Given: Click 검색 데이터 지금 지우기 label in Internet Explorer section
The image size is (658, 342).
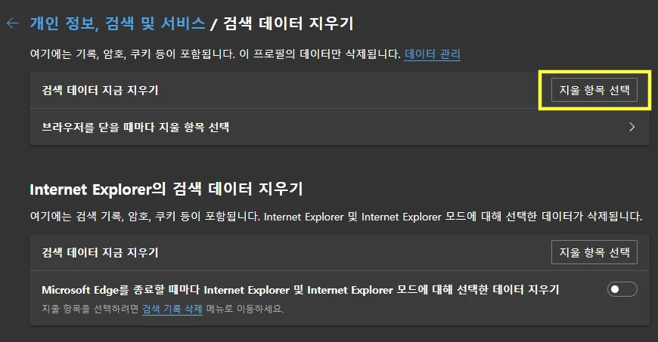Looking at the screenshot, I should pos(100,252).
